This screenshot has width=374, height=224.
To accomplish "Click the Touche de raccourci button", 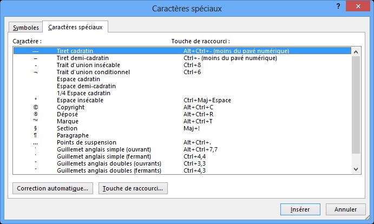I will click(x=133, y=188).
